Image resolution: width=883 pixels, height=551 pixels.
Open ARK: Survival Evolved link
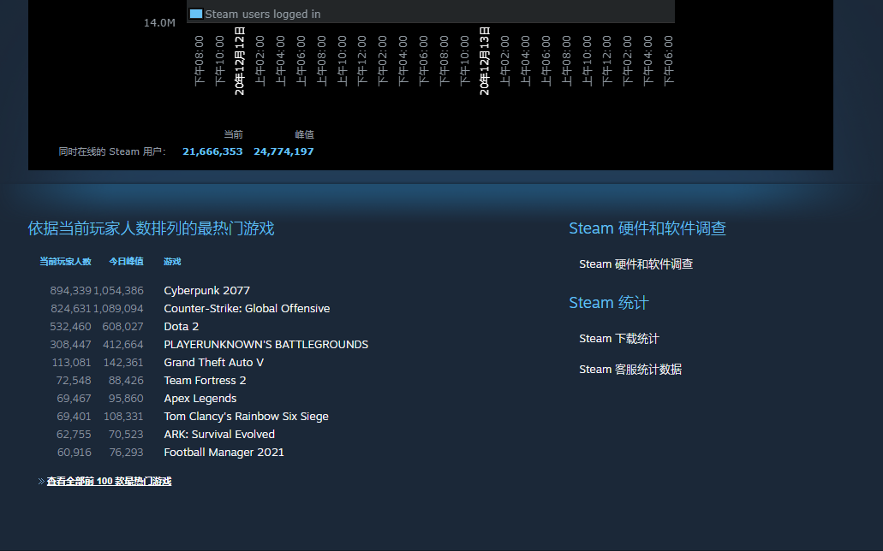click(219, 435)
